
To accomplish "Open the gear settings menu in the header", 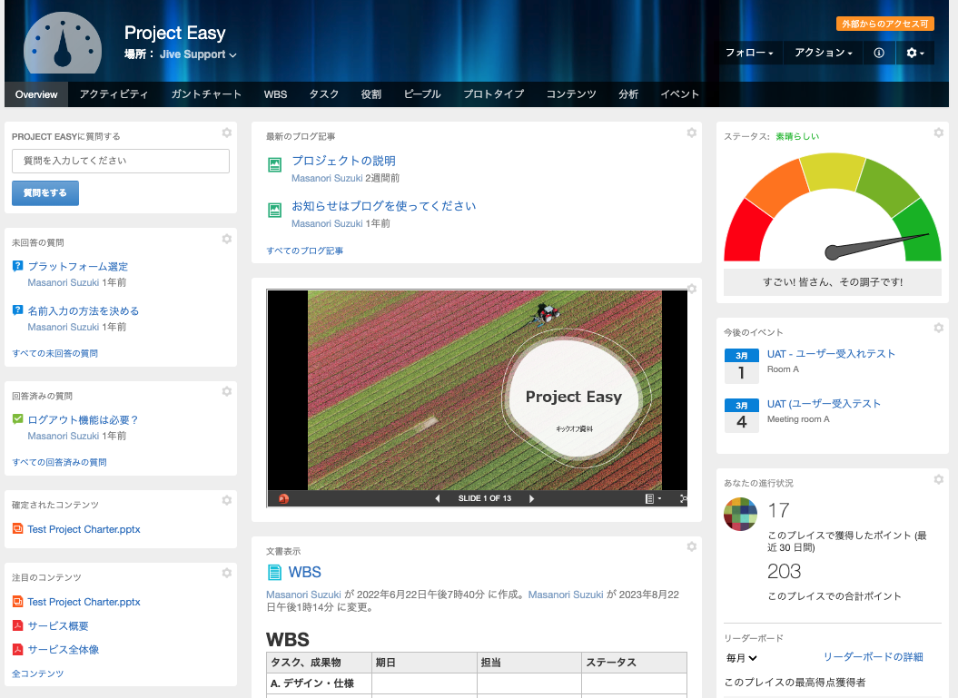I will tap(915, 54).
